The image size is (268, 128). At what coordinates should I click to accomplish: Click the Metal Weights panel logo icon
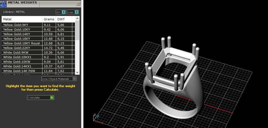pos(3,4)
